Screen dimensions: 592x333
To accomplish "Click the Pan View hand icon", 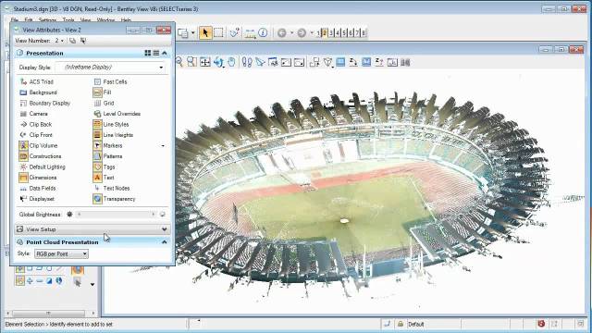I will 231,62.
